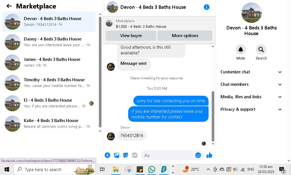Click ENG language indicator
Viewport: 291px width, 175px height.
(251, 169)
